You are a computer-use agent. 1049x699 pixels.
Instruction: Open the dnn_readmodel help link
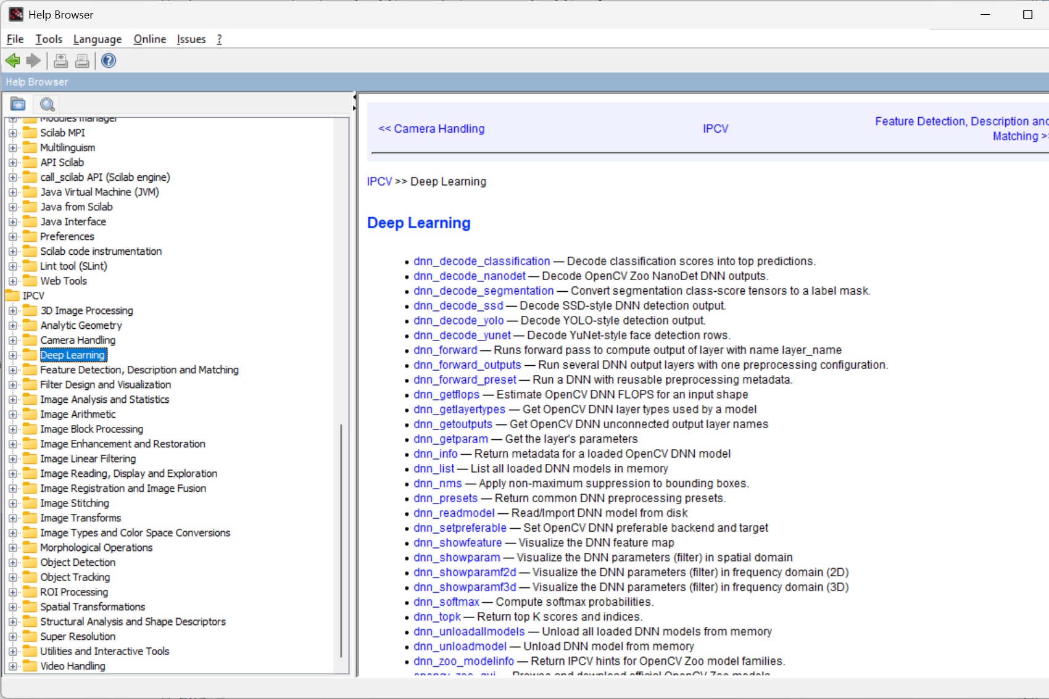click(454, 513)
